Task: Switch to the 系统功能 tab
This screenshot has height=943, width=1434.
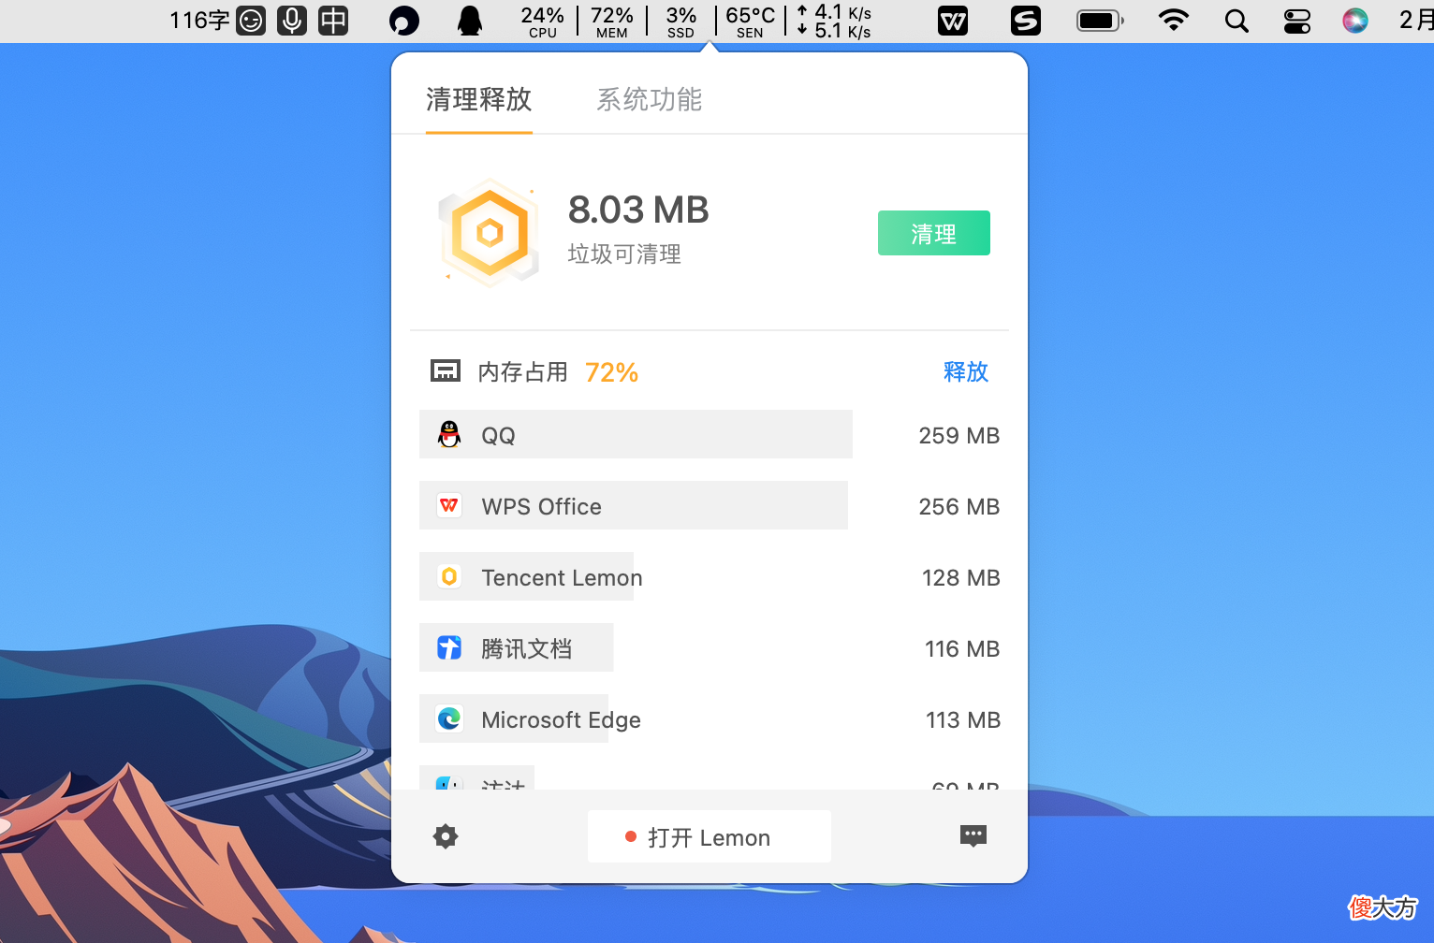Action: 650,99
